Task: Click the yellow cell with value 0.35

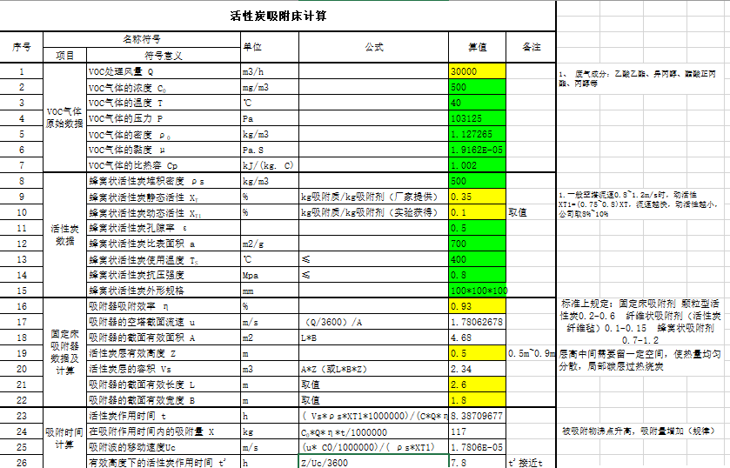Action: pos(477,197)
